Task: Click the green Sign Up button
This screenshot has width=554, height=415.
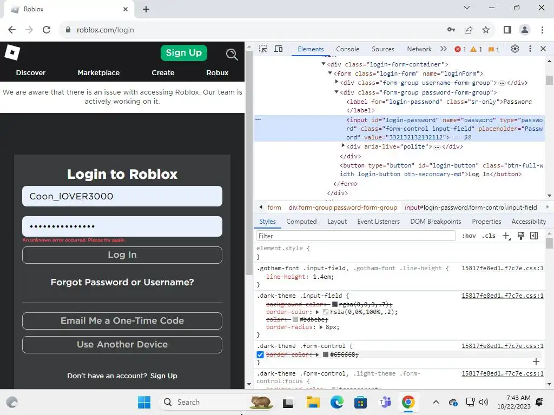Action: coord(184,53)
